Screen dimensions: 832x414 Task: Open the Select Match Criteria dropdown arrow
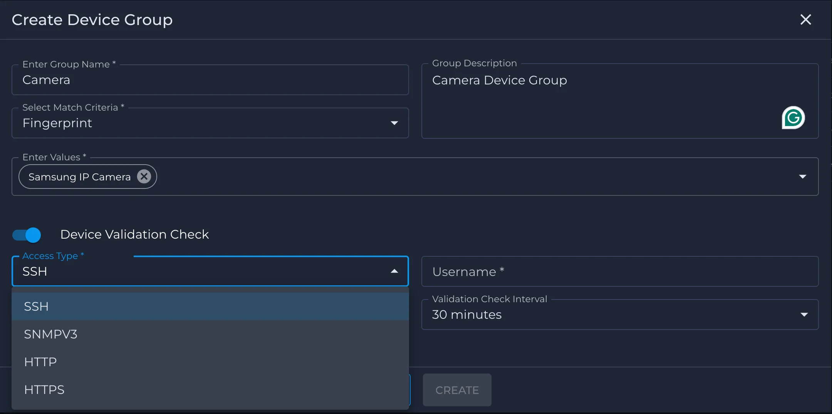[394, 123]
